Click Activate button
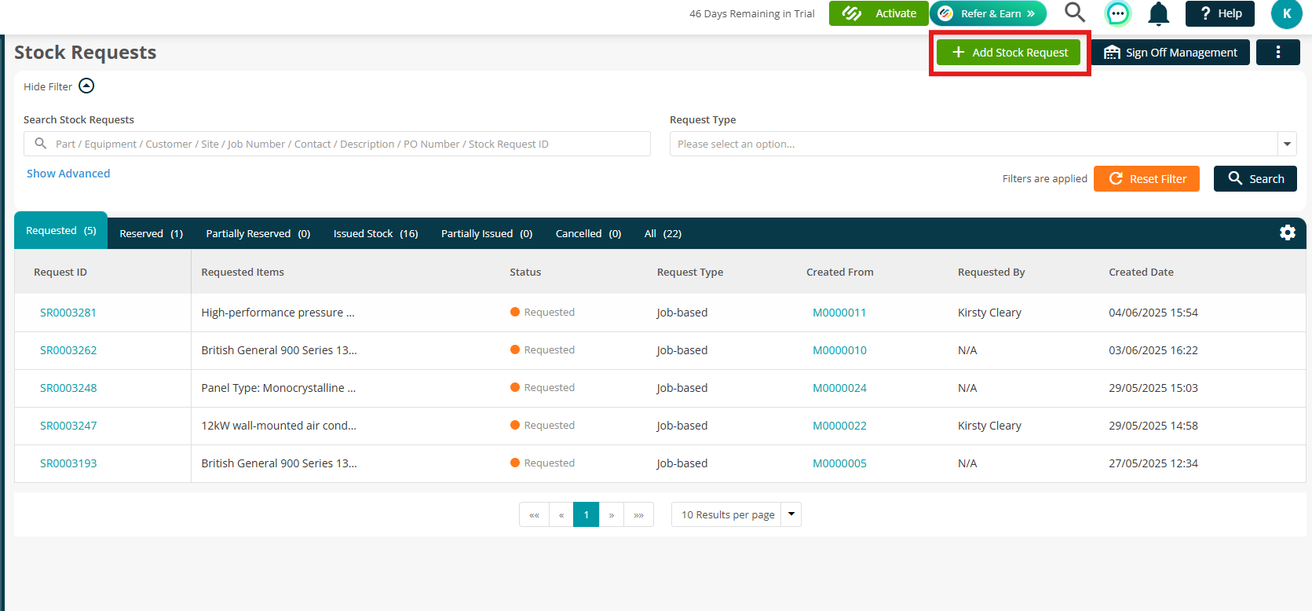This screenshot has width=1312, height=611. tap(879, 13)
